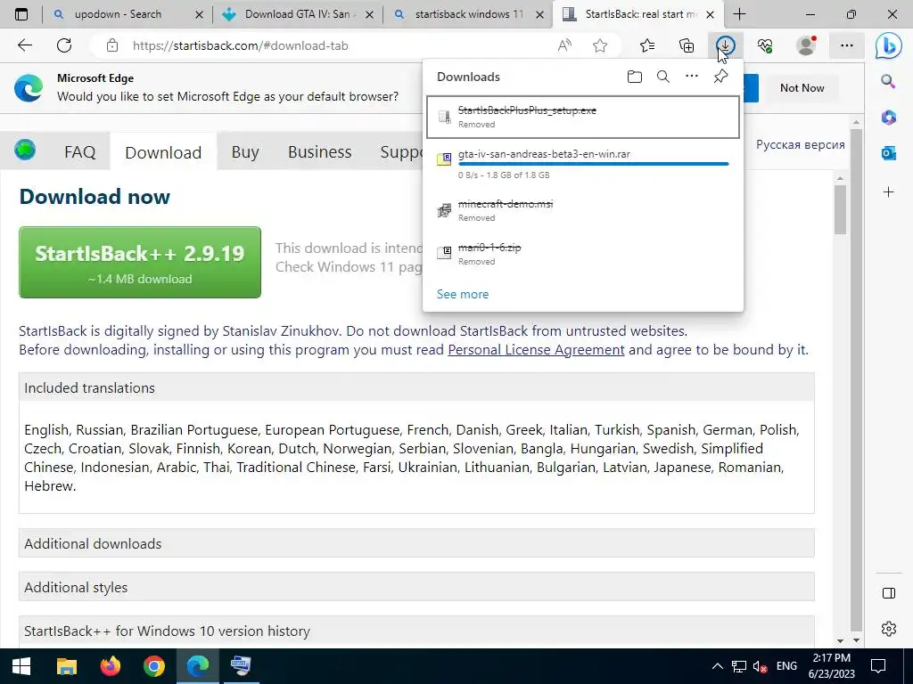Open sidebar settings gear
The width and height of the screenshot is (913, 684).
tap(889, 629)
